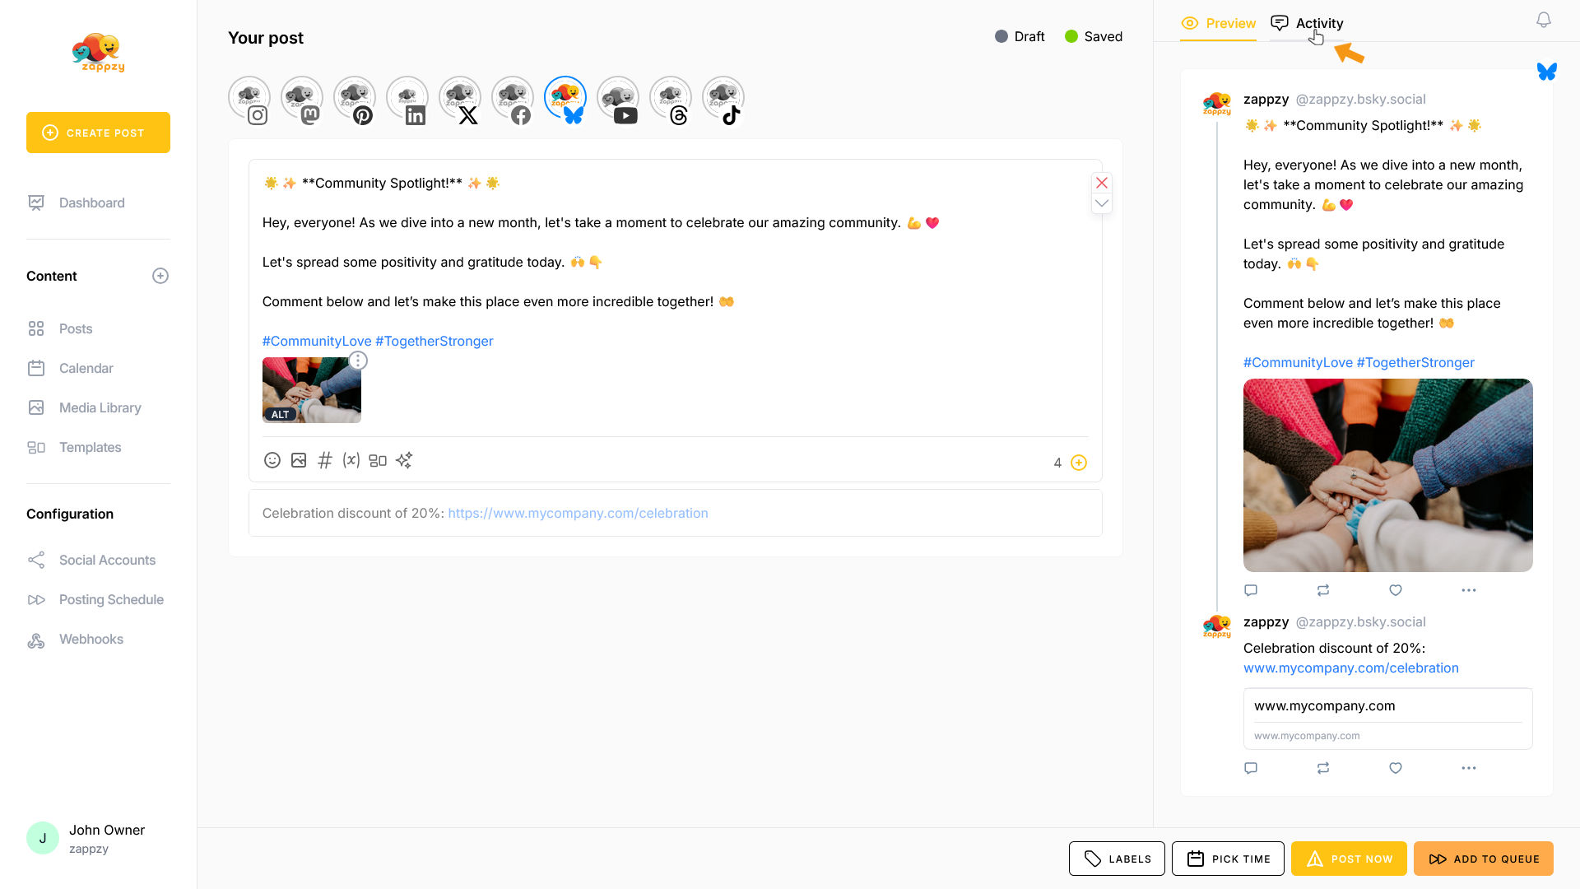1580x889 pixels.
Task: Click the AI sparkle assistant icon
Action: pos(404,461)
